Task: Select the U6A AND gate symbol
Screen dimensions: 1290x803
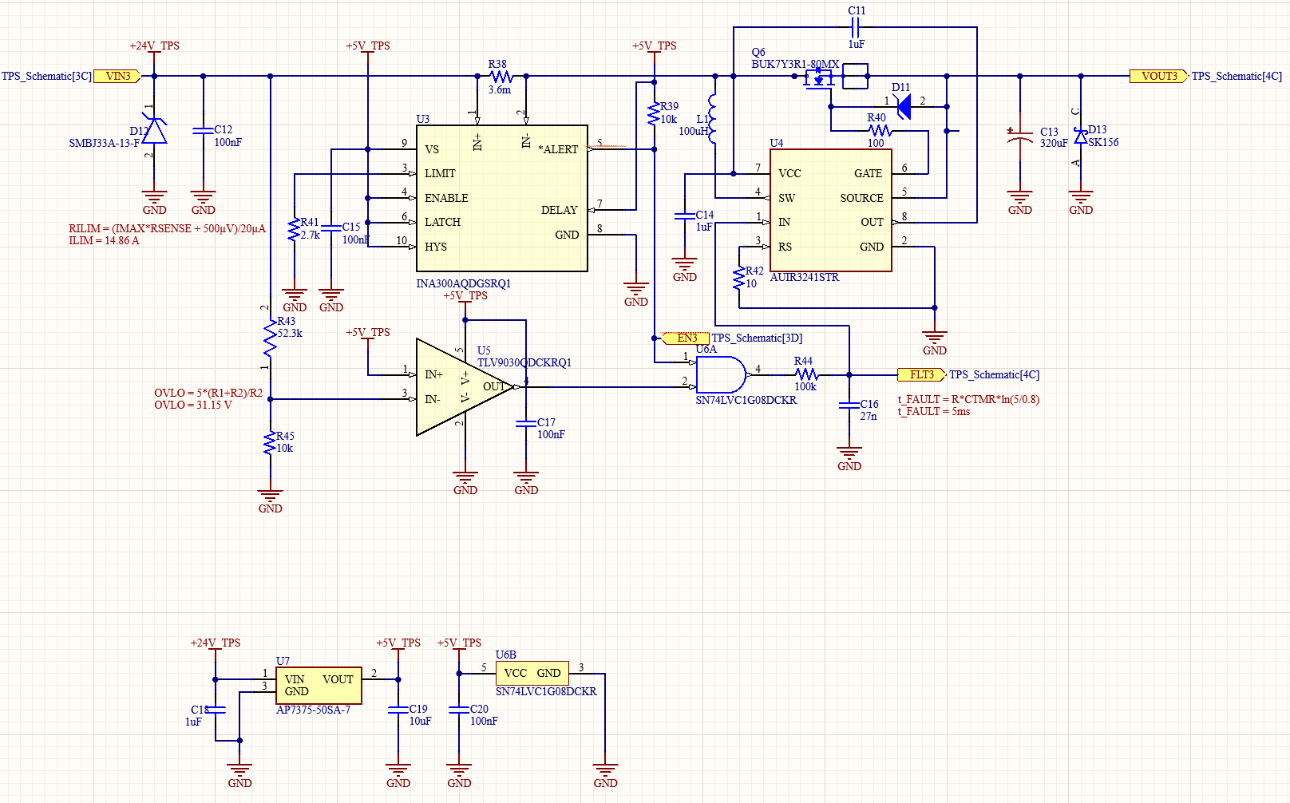Action: tap(722, 375)
